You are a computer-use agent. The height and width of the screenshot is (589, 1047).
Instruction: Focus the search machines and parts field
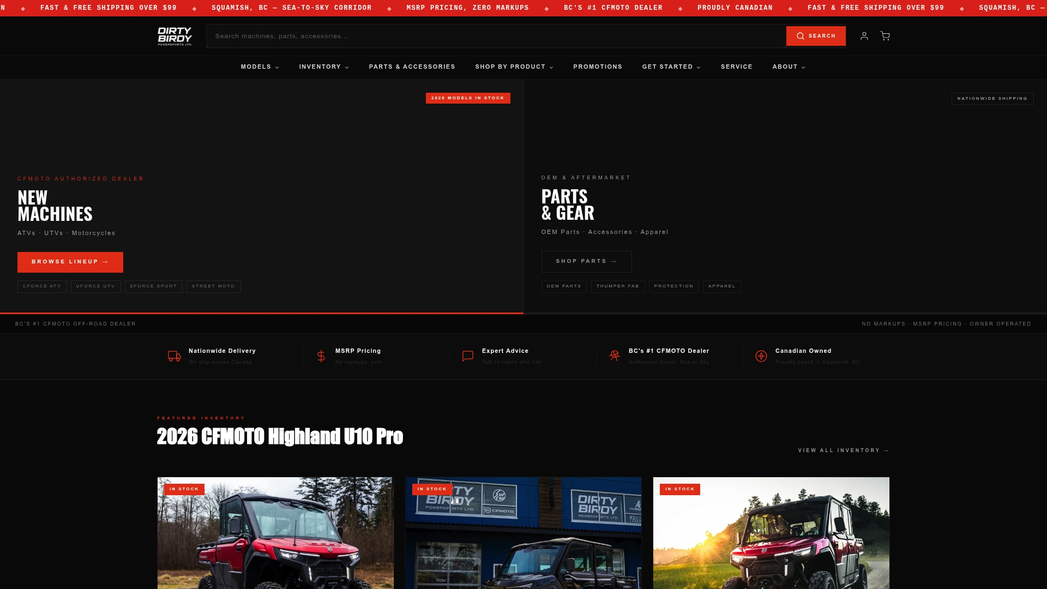pos(496,36)
